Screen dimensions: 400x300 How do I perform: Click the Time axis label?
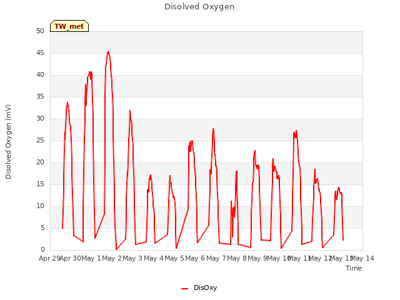(x=354, y=268)
